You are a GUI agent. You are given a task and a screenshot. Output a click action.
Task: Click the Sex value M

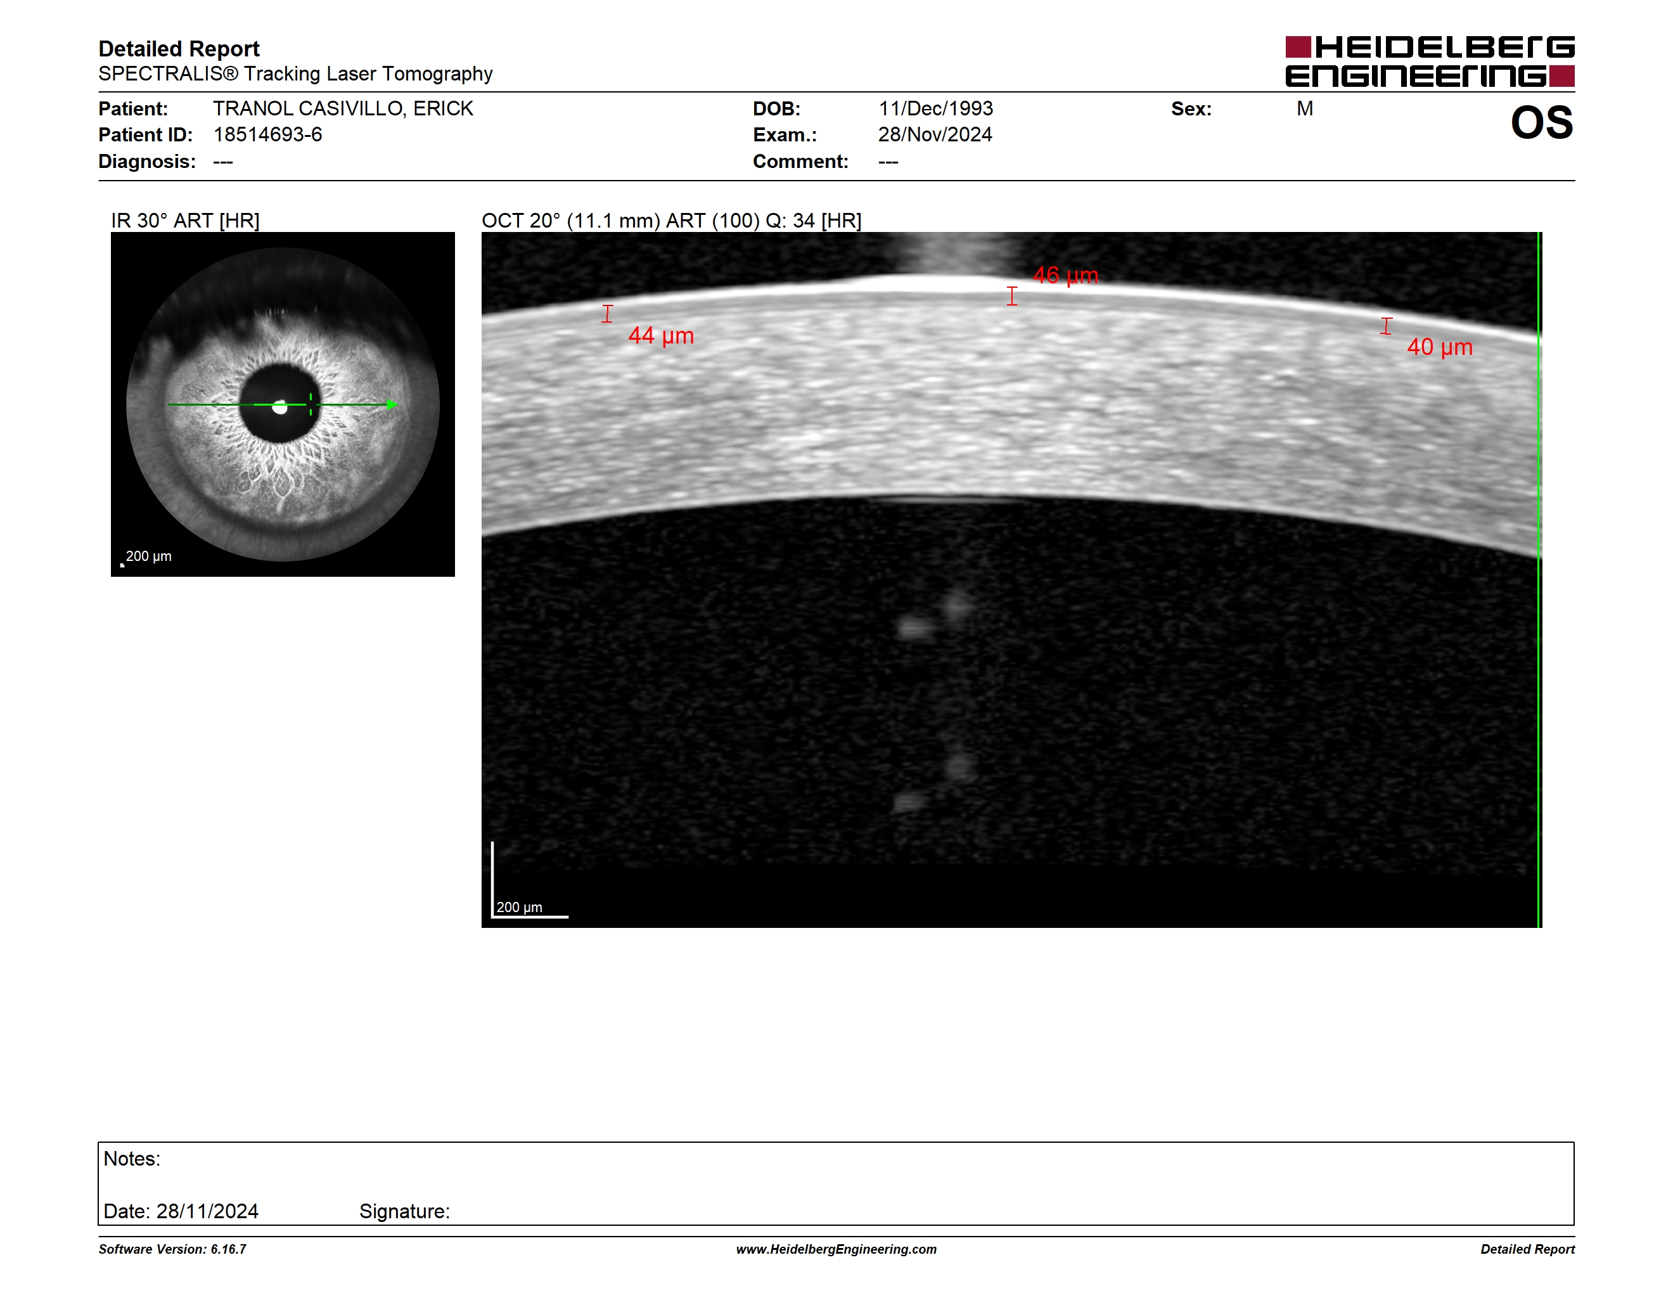[1305, 109]
